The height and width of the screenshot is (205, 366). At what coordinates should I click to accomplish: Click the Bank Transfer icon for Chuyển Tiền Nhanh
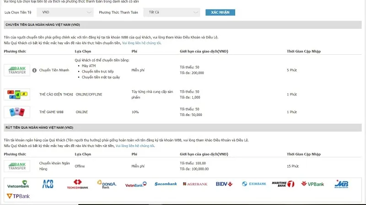pyautogui.click(x=17, y=70)
